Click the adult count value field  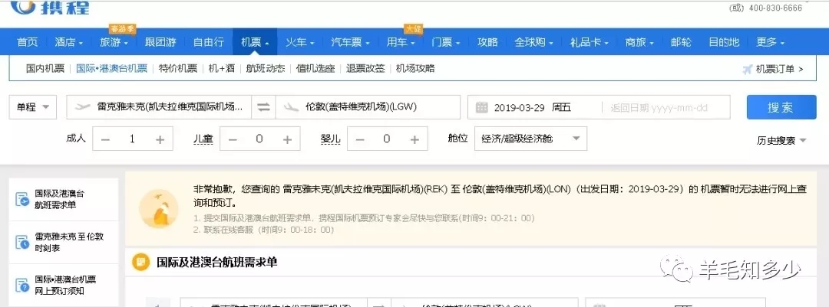[x=132, y=139]
